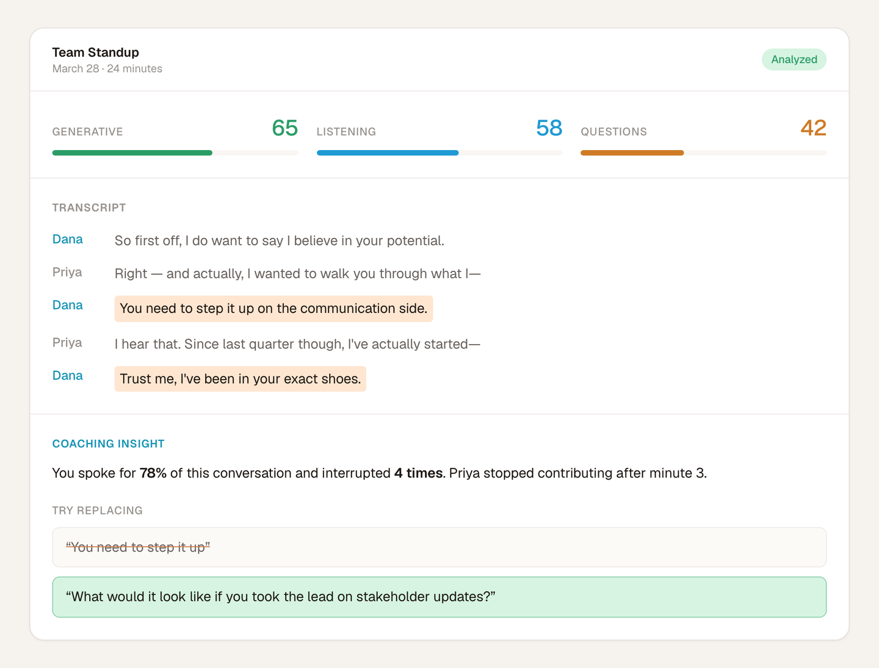Click the Generative score progress bar
Image resolution: width=879 pixels, height=668 pixels.
175,153
